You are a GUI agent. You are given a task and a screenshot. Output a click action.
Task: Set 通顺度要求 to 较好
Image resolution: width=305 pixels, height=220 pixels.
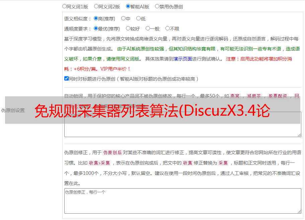click(x=128, y=28)
